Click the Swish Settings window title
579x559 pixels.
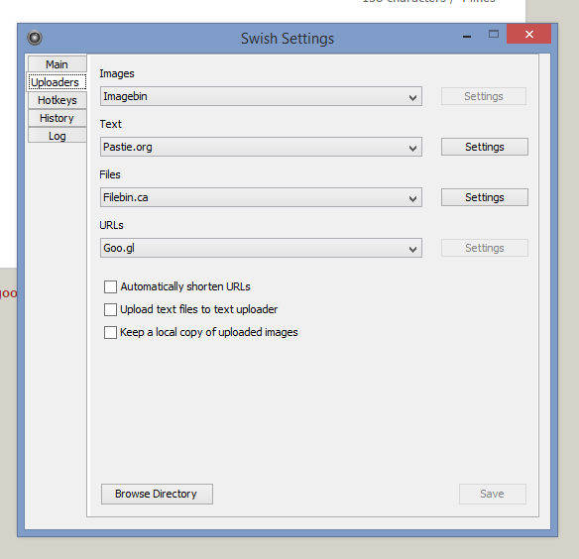point(288,39)
